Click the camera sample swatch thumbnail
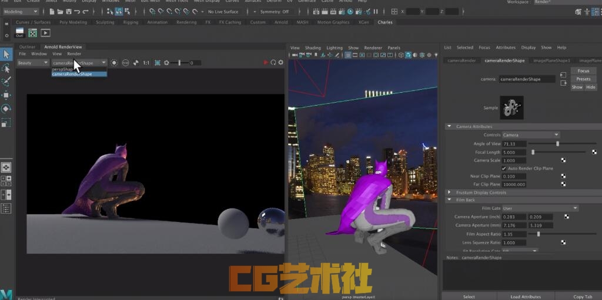The width and height of the screenshot is (602, 300). coord(511,107)
